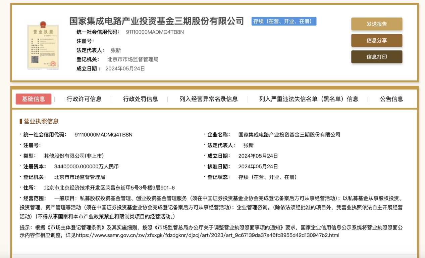The height and width of the screenshot is (258, 425).
Task: Click the credit code in the header card
Action: point(155,32)
